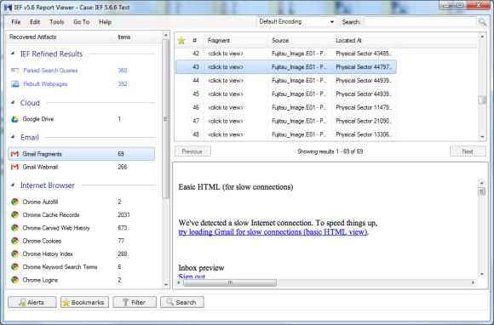This screenshot has height=325, width=494.
Task: Click the Bookmarks button
Action: (x=84, y=302)
